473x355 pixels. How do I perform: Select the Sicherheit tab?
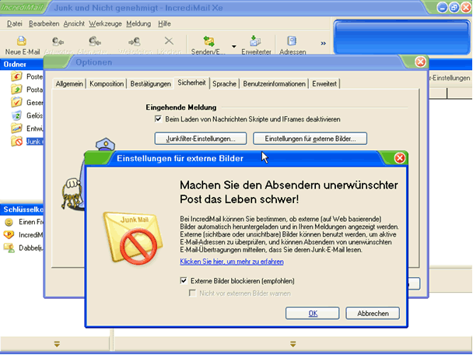191,83
